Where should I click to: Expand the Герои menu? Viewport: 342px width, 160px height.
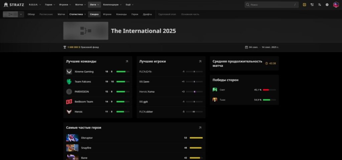pos(50,5)
